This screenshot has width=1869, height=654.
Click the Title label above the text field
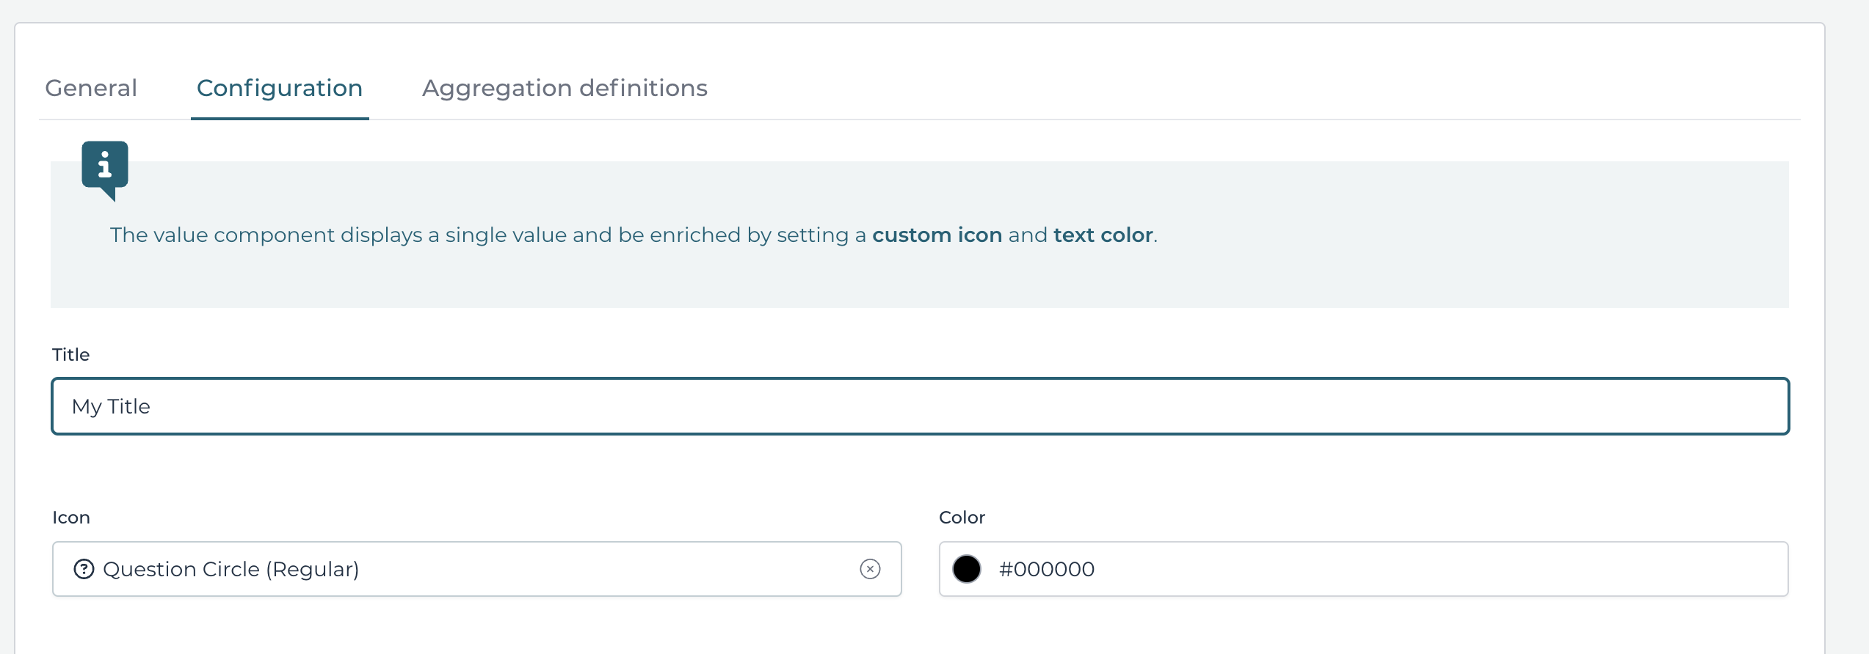tap(70, 354)
